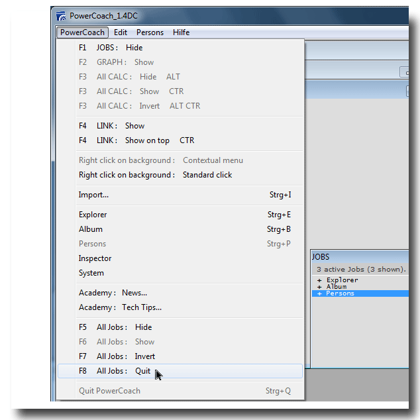Choose F8 All Jobs: Quit
The height and width of the screenshot is (420, 420).
180,371
